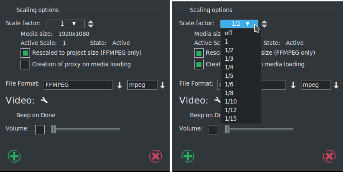Screen dimensions: 343x172
Task: Click the red X icon in right panel
Action: click(x=329, y=156)
